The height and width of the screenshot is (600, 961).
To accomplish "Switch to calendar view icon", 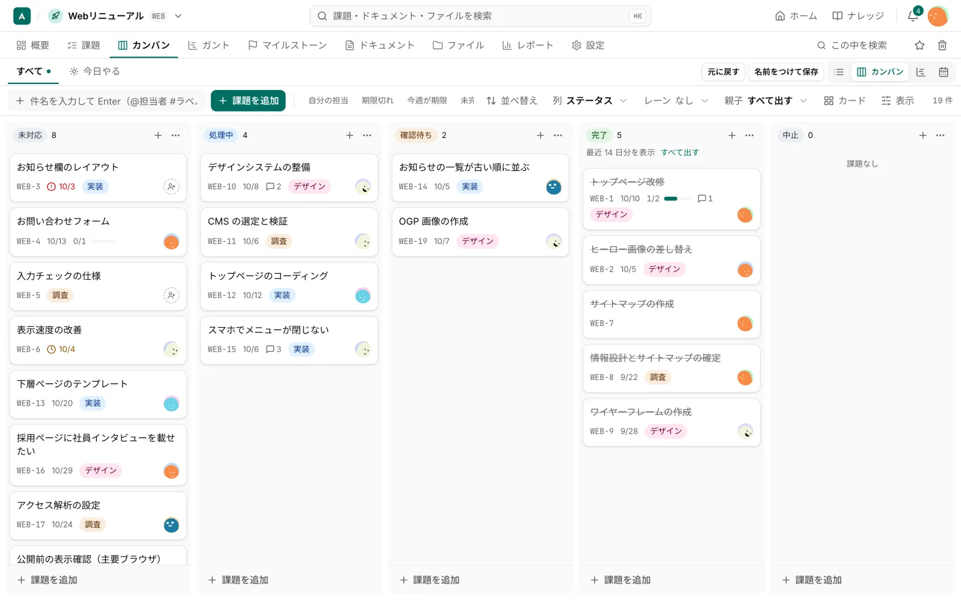I will [x=944, y=72].
